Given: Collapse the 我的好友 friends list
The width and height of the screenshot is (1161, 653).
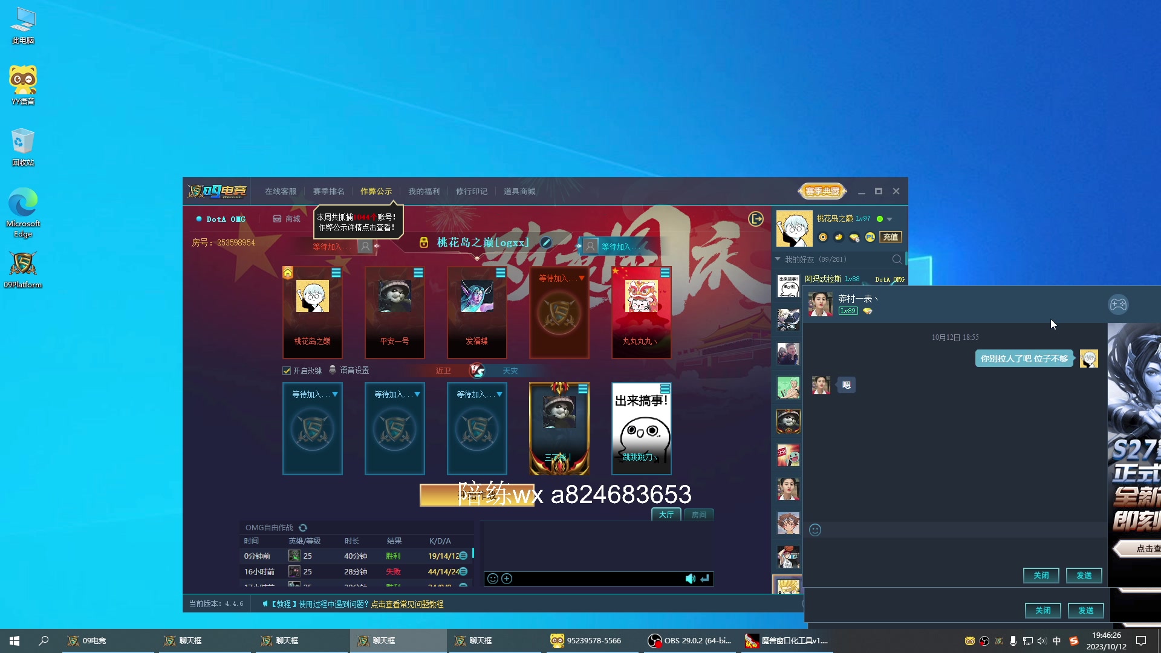Looking at the screenshot, I should point(778,259).
